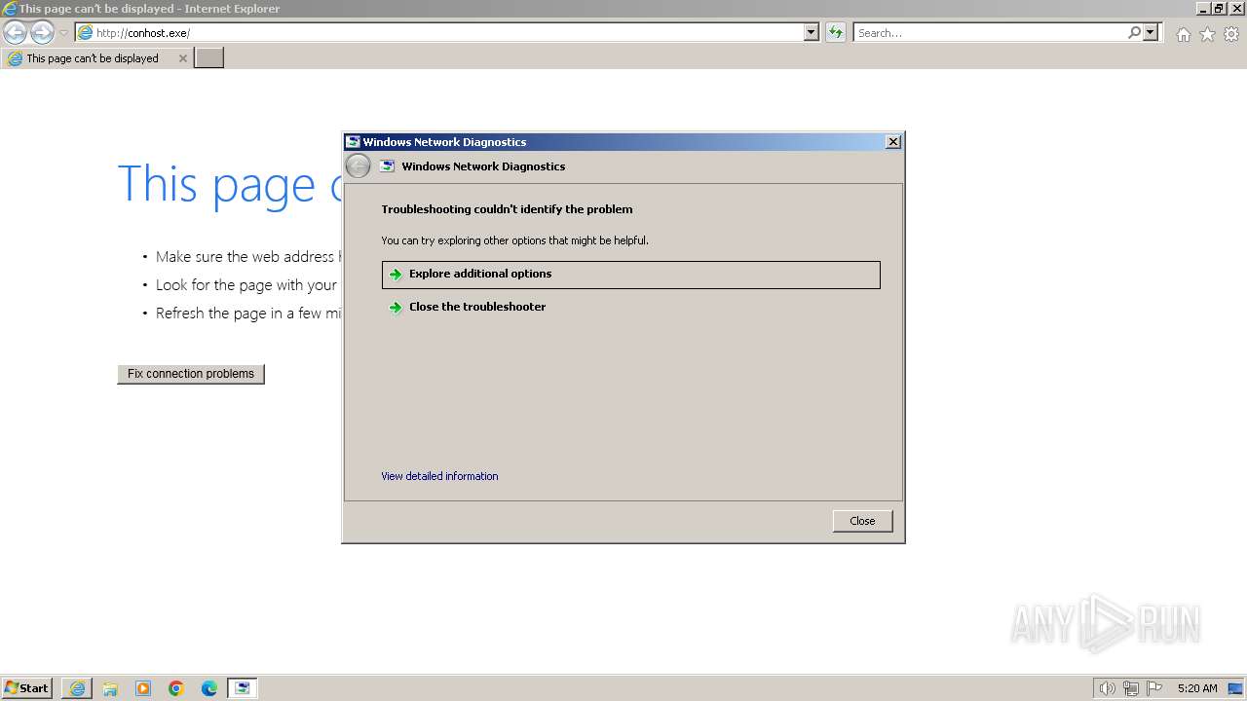Open the Start menu
This screenshot has height=701, width=1247.
[x=27, y=688]
